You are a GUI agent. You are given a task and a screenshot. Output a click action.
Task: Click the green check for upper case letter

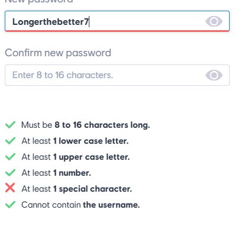(x=10, y=157)
